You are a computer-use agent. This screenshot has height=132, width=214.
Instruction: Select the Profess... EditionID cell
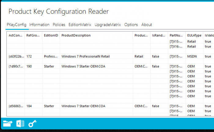tap(51, 56)
